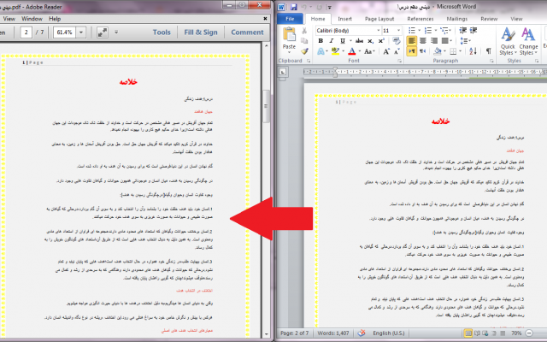The height and width of the screenshot is (342, 547).
Task: Start a bulleted list in Word
Action: [414, 31]
